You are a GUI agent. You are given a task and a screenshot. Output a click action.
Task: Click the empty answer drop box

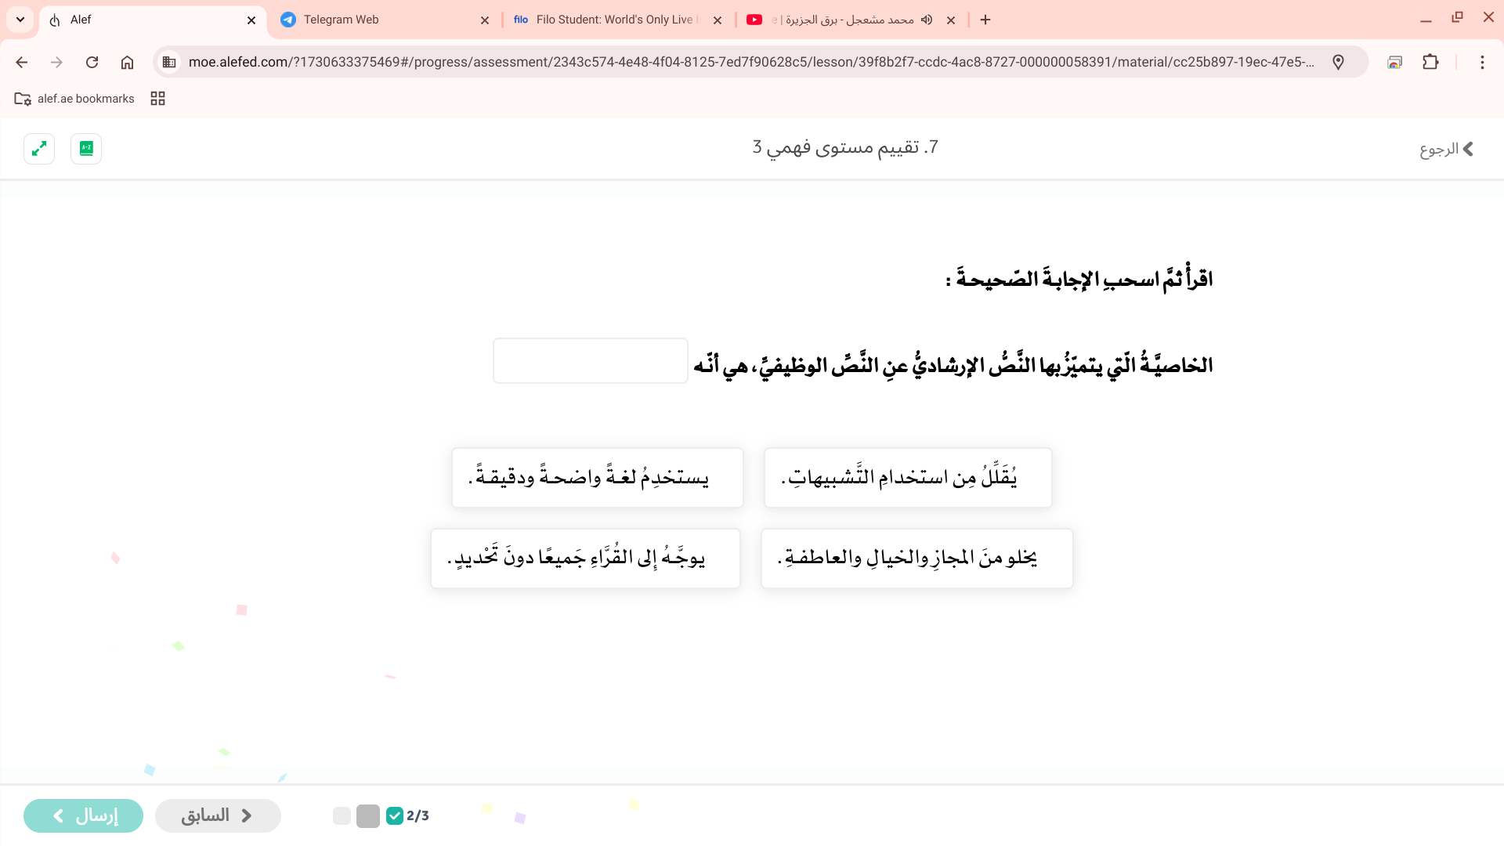[590, 361]
